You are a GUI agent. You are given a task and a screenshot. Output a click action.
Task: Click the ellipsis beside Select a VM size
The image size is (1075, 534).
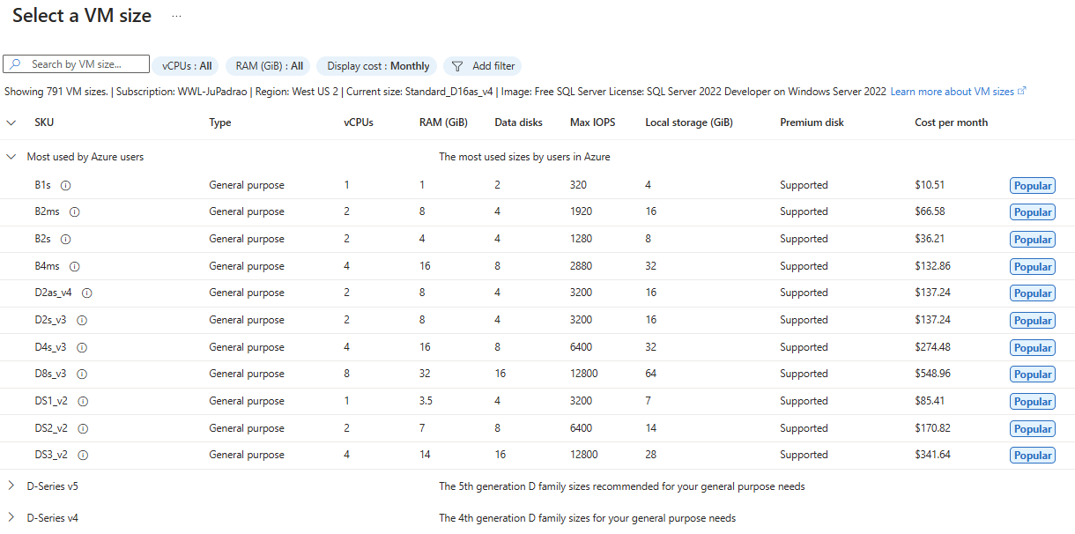click(175, 15)
